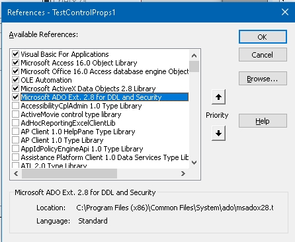Check AP Client 1.0 HelpPane Type Library
Image resolution: width=295 pixels, height=242 pixels.
point(15,132)
